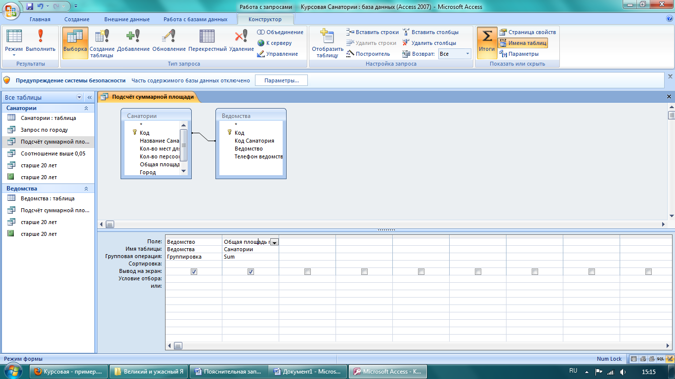Select the Выборка query type

[75, 43]
